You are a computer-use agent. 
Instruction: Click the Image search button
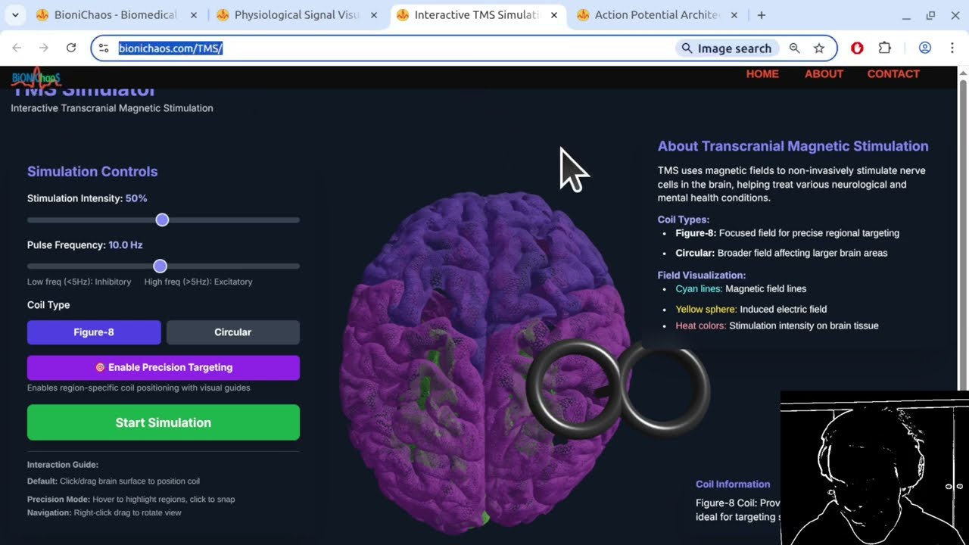pos(727,48)
